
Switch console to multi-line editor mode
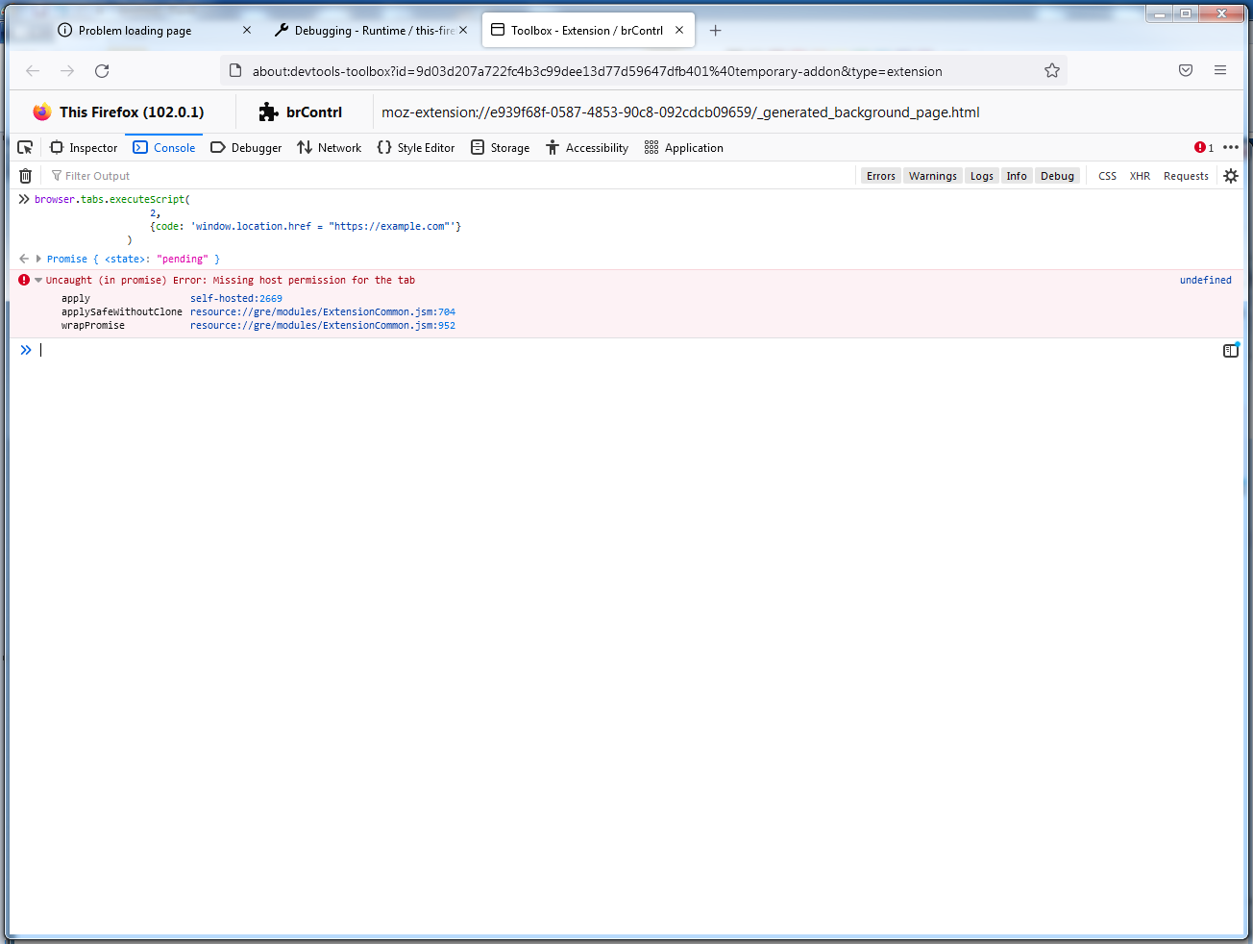tap(1231, 351)
